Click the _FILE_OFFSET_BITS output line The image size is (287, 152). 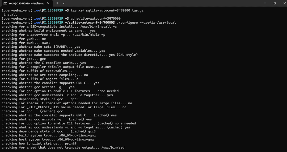[64, 107]
